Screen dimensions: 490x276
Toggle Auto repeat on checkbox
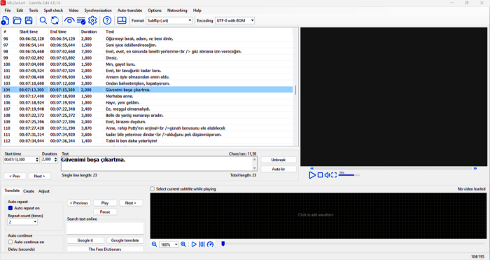point(10,208)
